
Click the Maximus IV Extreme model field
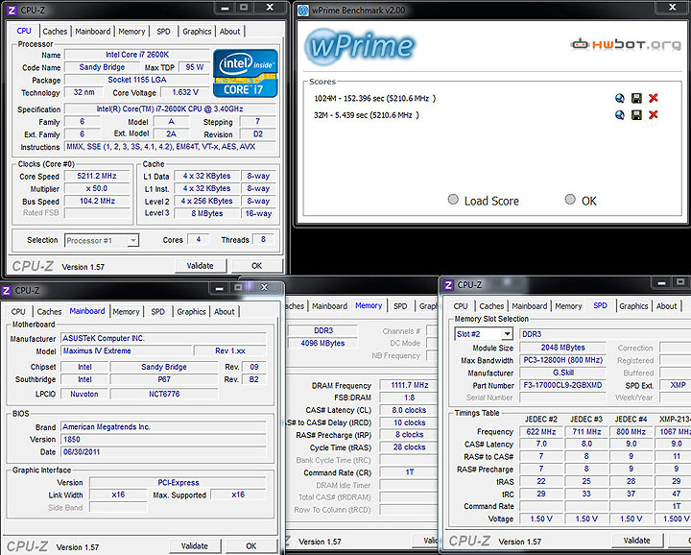pos(127,350)
